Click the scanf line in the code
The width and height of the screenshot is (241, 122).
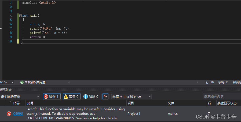pyautogui.click(x=50, y=28)
